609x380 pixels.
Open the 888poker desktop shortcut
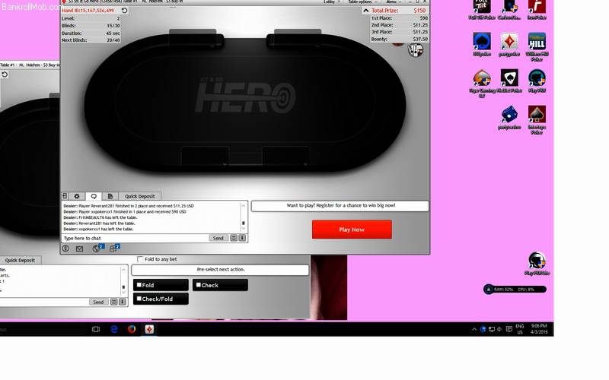point(482,45)
